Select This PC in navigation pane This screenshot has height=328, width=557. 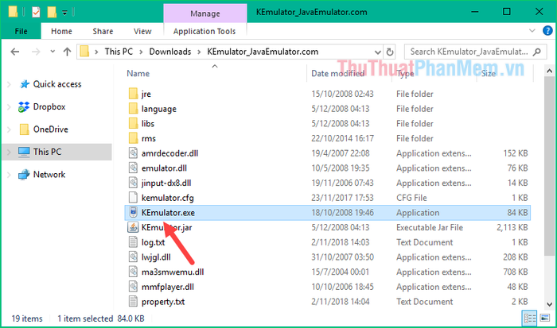point(47,152)
